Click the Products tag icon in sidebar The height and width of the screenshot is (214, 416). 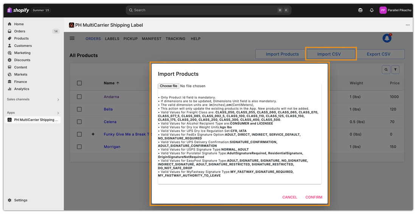(x=9, y=38)
